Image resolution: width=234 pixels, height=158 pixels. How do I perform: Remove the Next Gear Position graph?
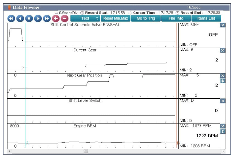(x=222, y=76)
